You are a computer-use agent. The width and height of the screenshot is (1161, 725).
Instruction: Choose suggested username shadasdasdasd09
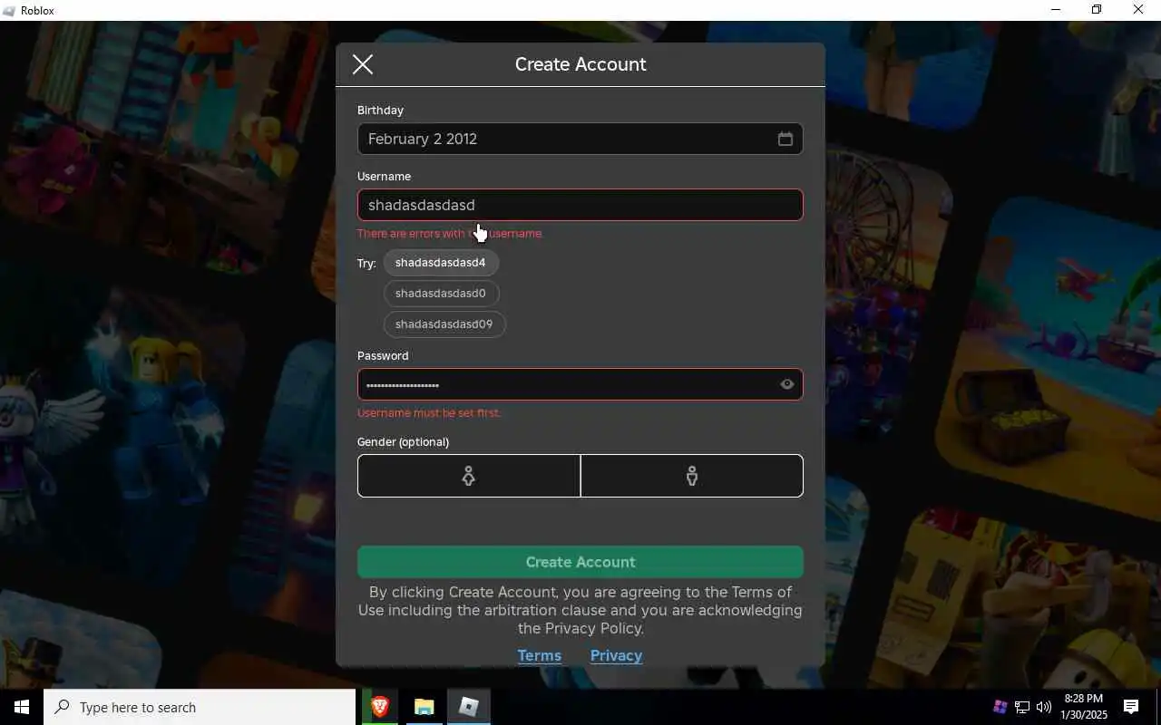444,324
